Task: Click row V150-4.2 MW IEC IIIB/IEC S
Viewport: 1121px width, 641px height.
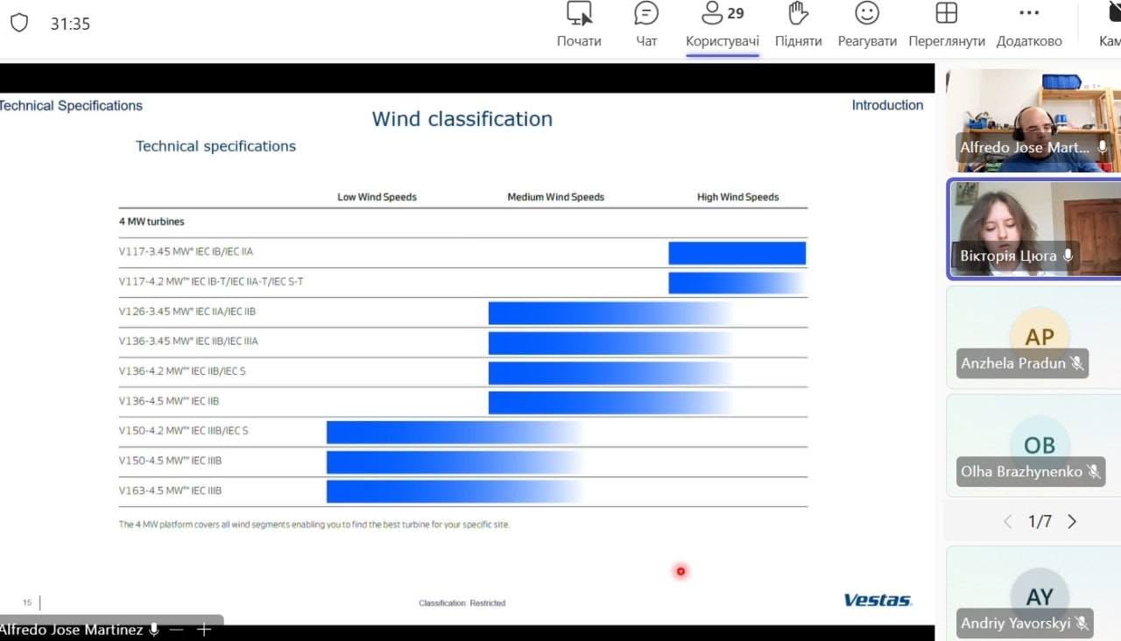Action: click(462, 431)
